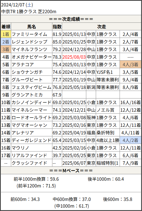
Task: Open the horse レジェンドシップ entry
Action: 29,42
